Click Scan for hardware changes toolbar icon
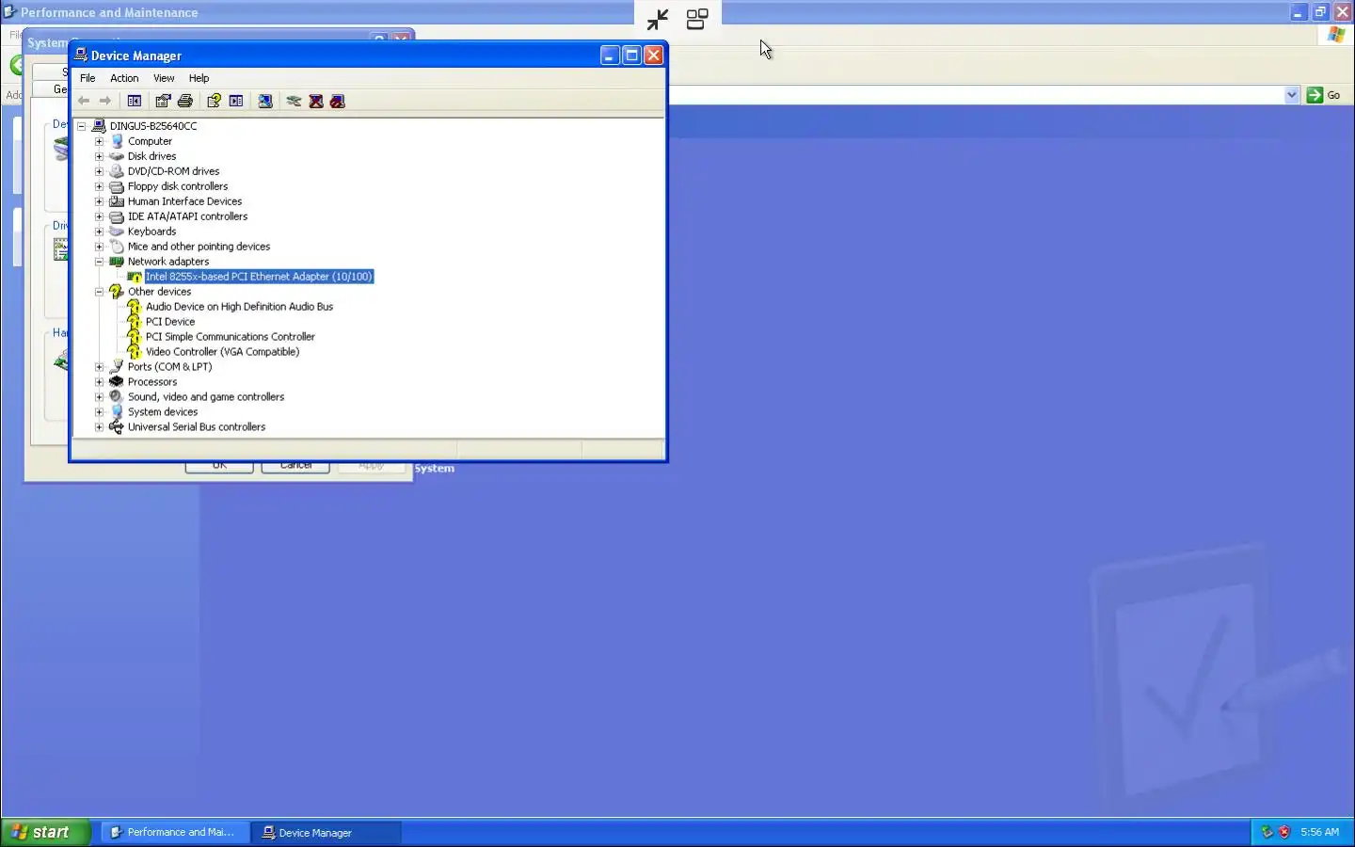Viewport: 1355px width, 847px height. pos(265,101)
